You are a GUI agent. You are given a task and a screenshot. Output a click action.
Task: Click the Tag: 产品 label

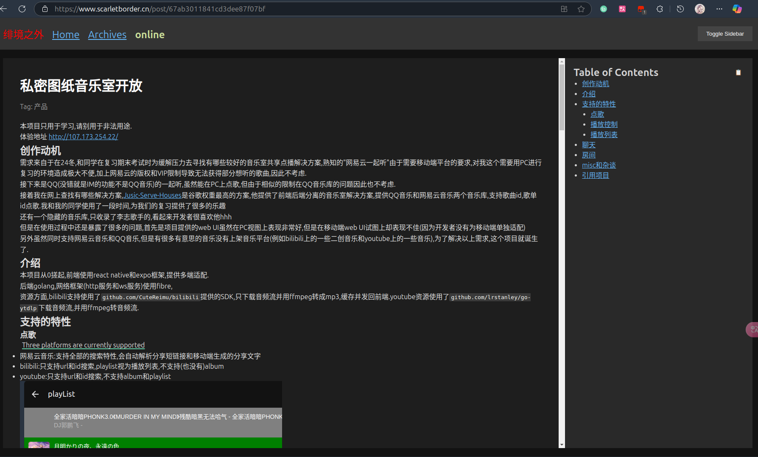(x=34, y=107)
